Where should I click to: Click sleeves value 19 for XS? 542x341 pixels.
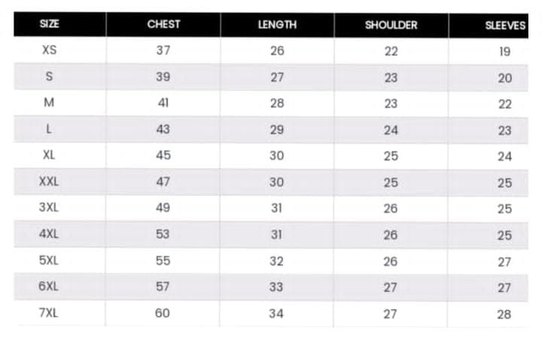505,51
